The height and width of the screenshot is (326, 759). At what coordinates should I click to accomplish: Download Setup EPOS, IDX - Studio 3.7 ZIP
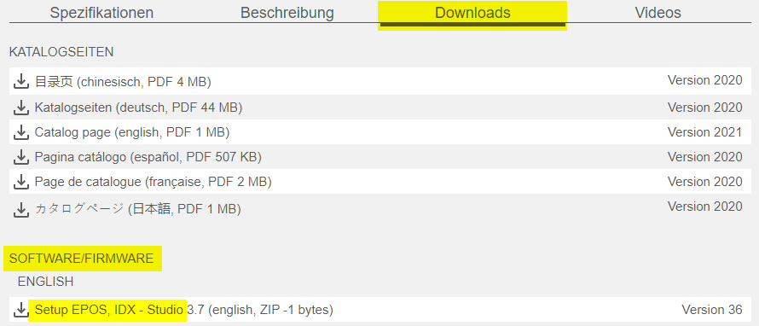point(184,310)
